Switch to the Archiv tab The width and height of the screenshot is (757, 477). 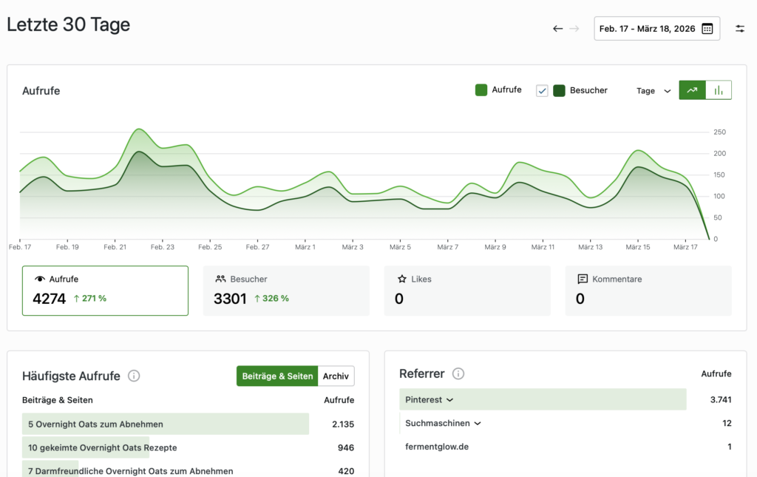pos(336,376)
